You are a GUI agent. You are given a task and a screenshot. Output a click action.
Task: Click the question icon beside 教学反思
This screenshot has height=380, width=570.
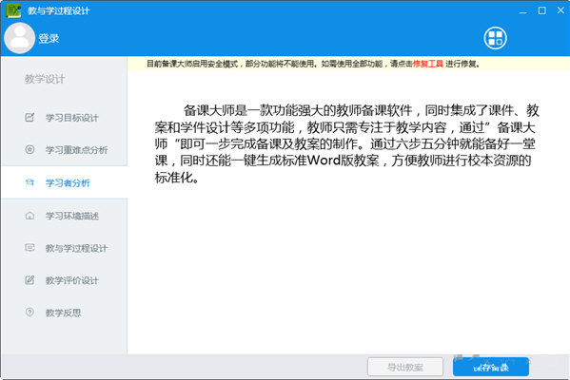pyautogui.click(x=29, y=313)
